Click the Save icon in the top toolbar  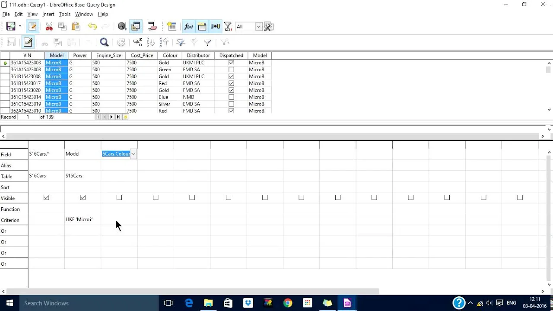11,26
